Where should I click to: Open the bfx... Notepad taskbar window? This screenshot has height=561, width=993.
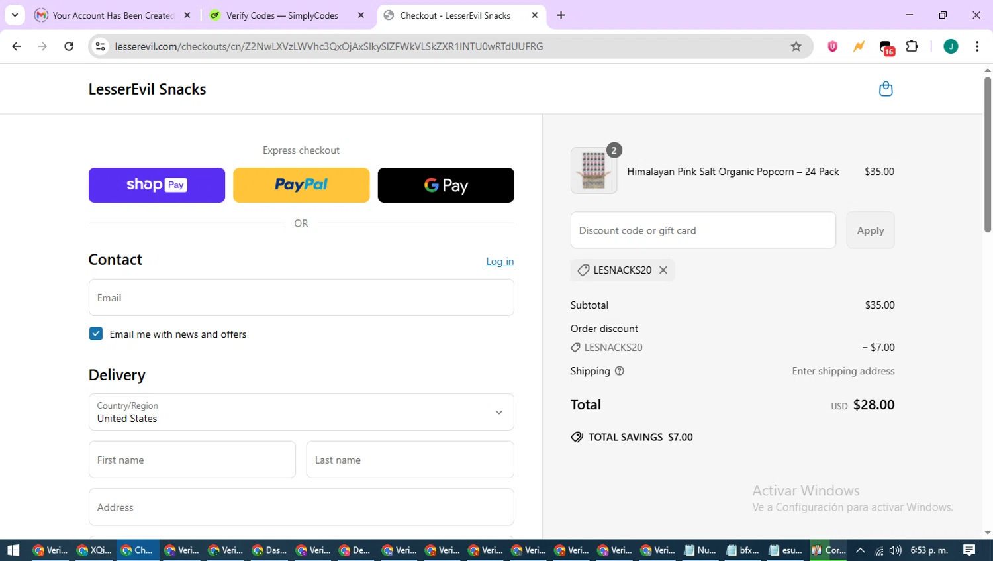(x=743, y=550)
